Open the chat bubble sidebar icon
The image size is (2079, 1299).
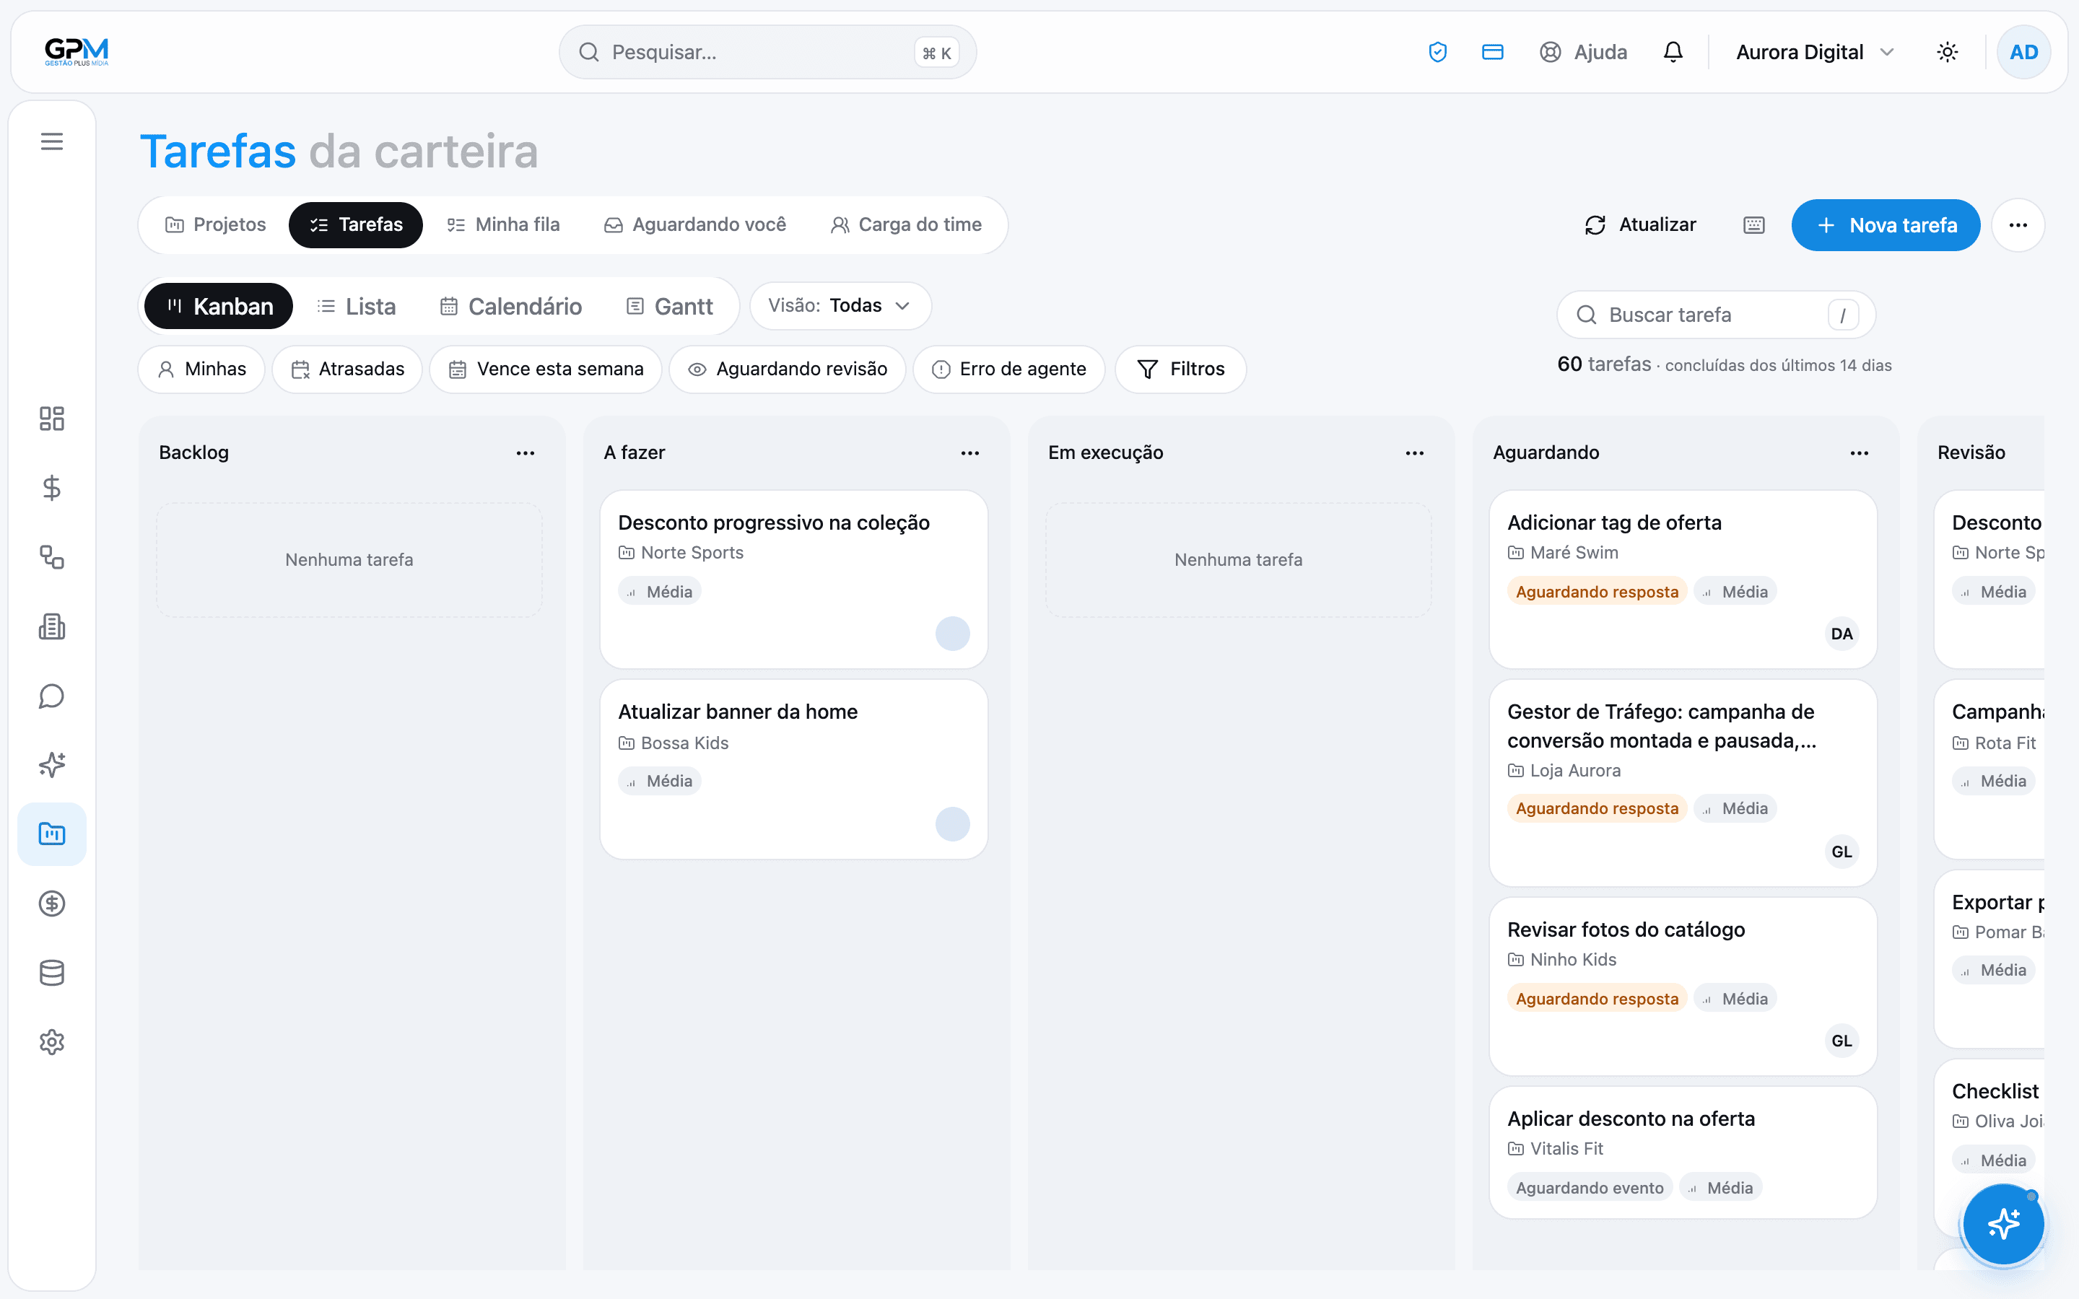tap(51, 696)
